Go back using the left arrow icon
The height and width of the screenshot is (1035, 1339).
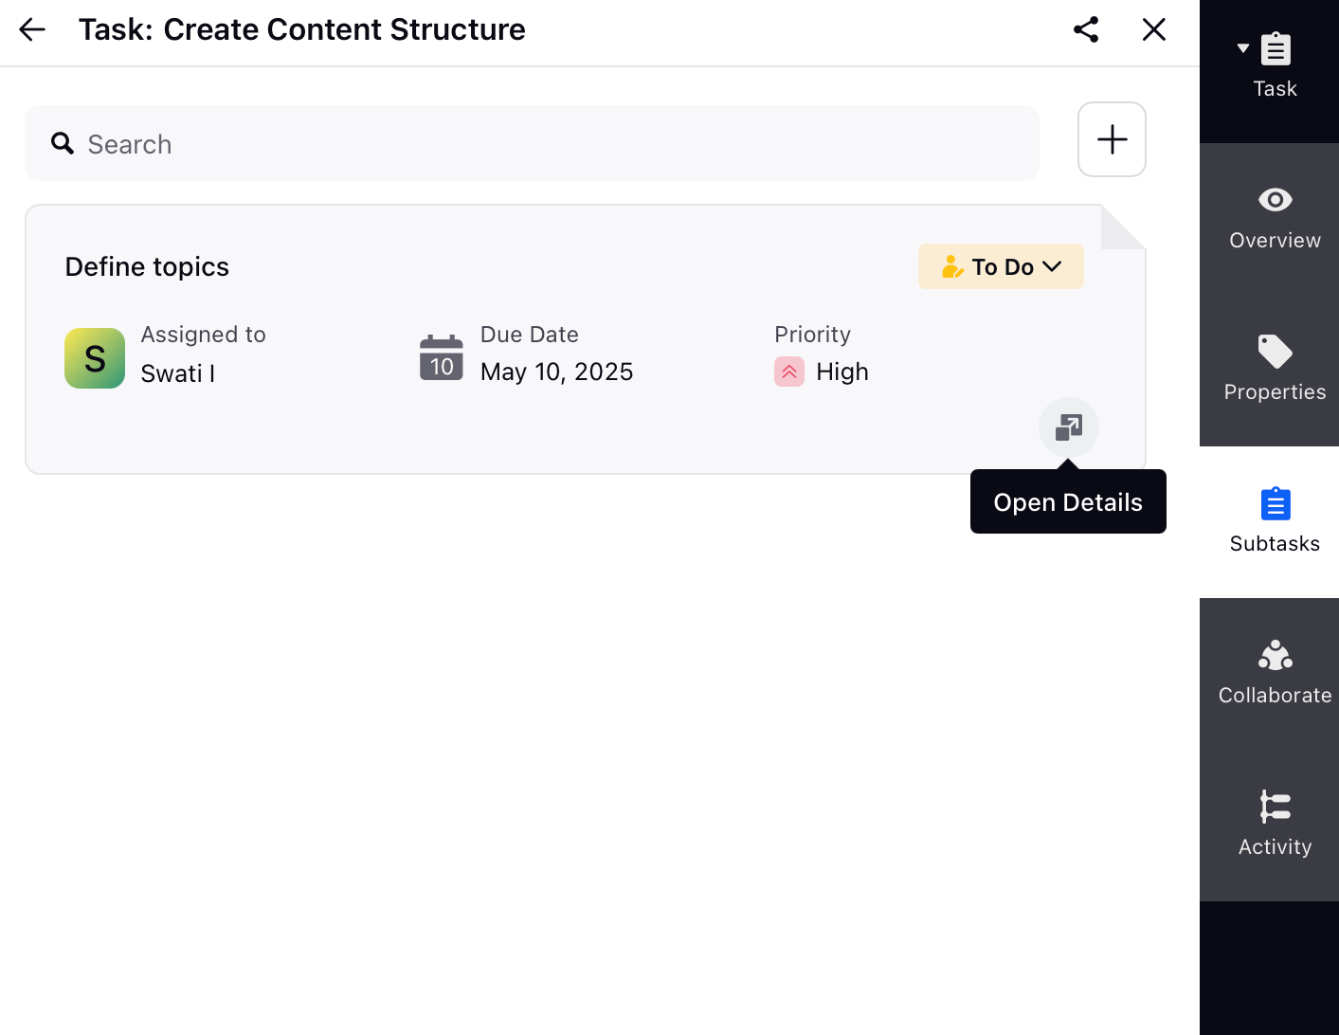(32, 29)
